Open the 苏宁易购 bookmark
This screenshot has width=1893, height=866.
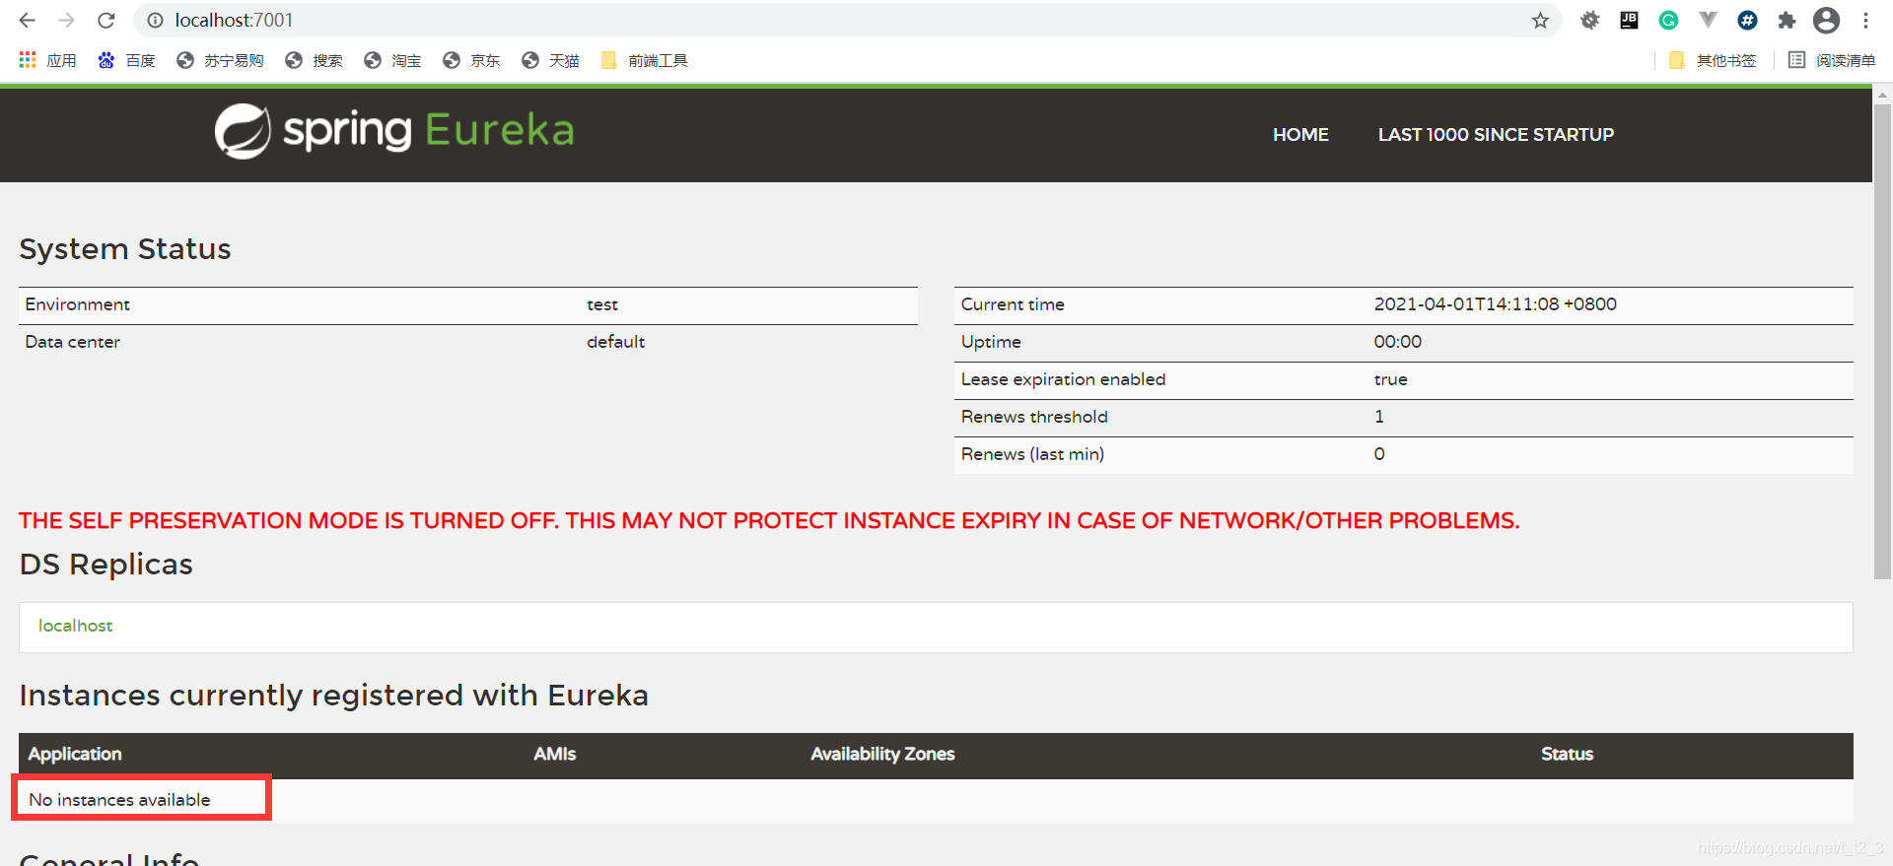pyautogui.click(x=220, y=60)
